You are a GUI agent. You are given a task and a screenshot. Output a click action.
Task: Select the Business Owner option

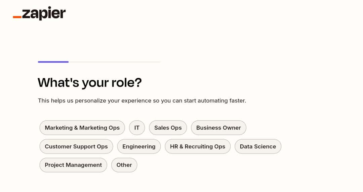click(218, 128)
